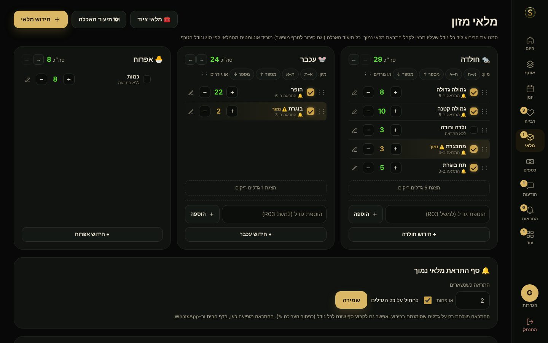Save the threshold with שמירה button
548x343 pixels.
351,300
